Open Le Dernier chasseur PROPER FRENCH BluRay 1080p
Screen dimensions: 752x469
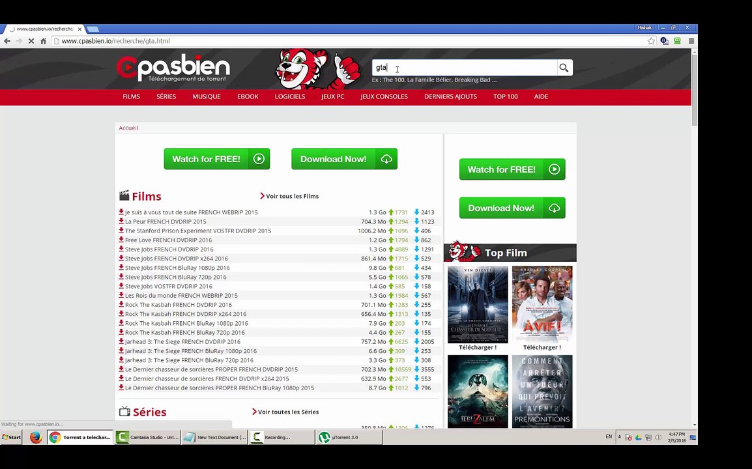point(220,388)
